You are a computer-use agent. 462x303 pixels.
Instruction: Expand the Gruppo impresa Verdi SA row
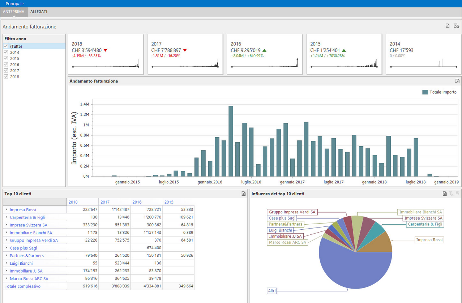coord(7,240)
